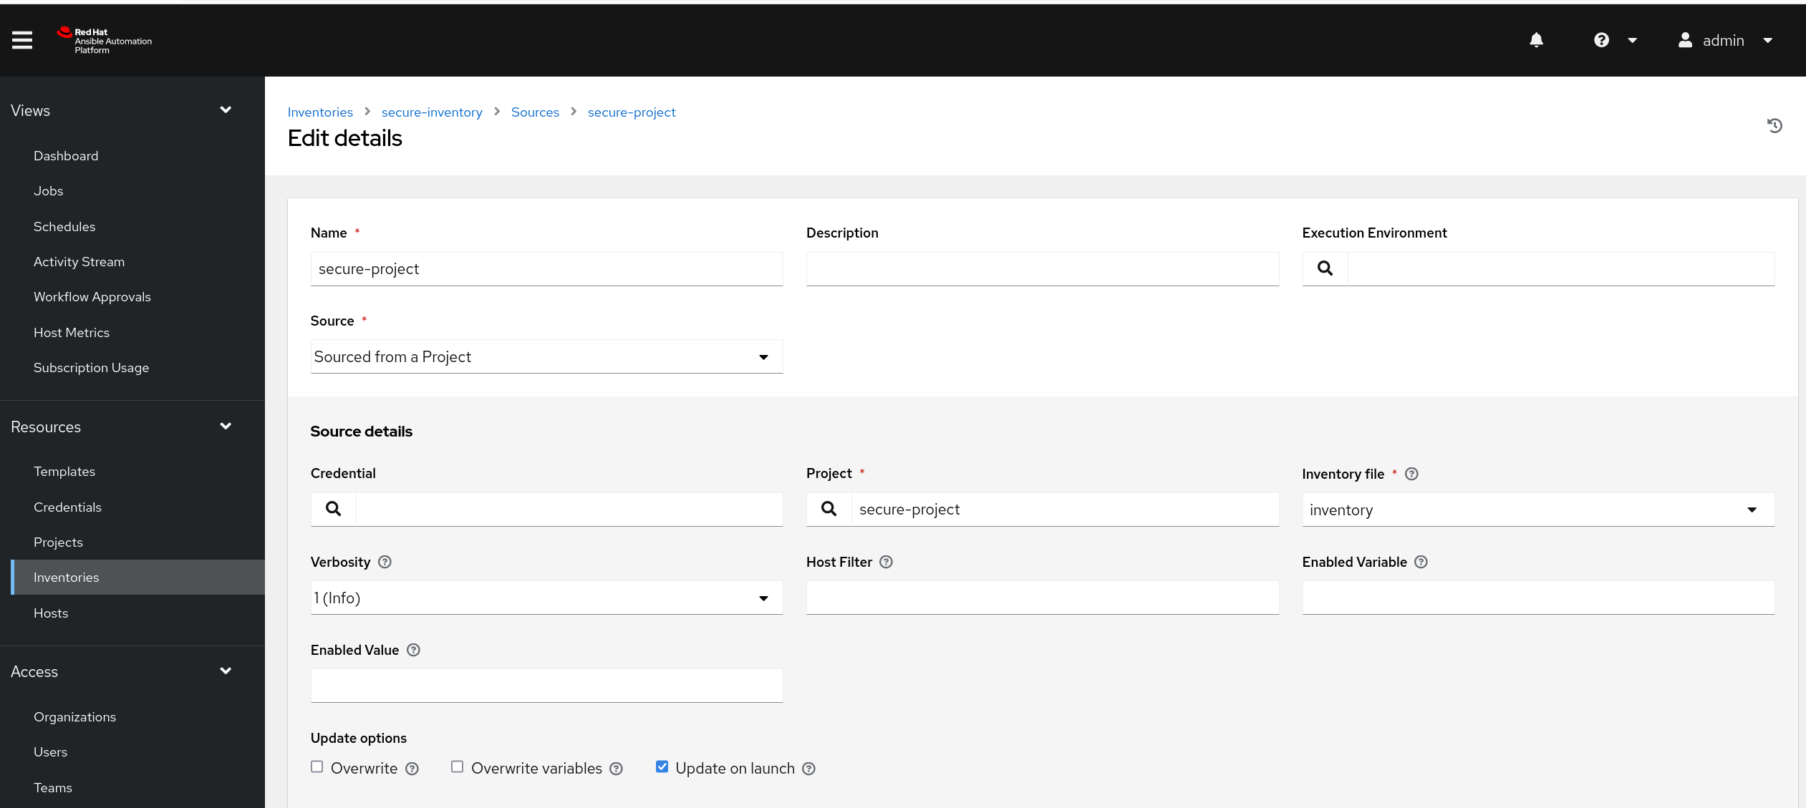
Task: Click the Name input field
Action: click(x=547, y=268)
